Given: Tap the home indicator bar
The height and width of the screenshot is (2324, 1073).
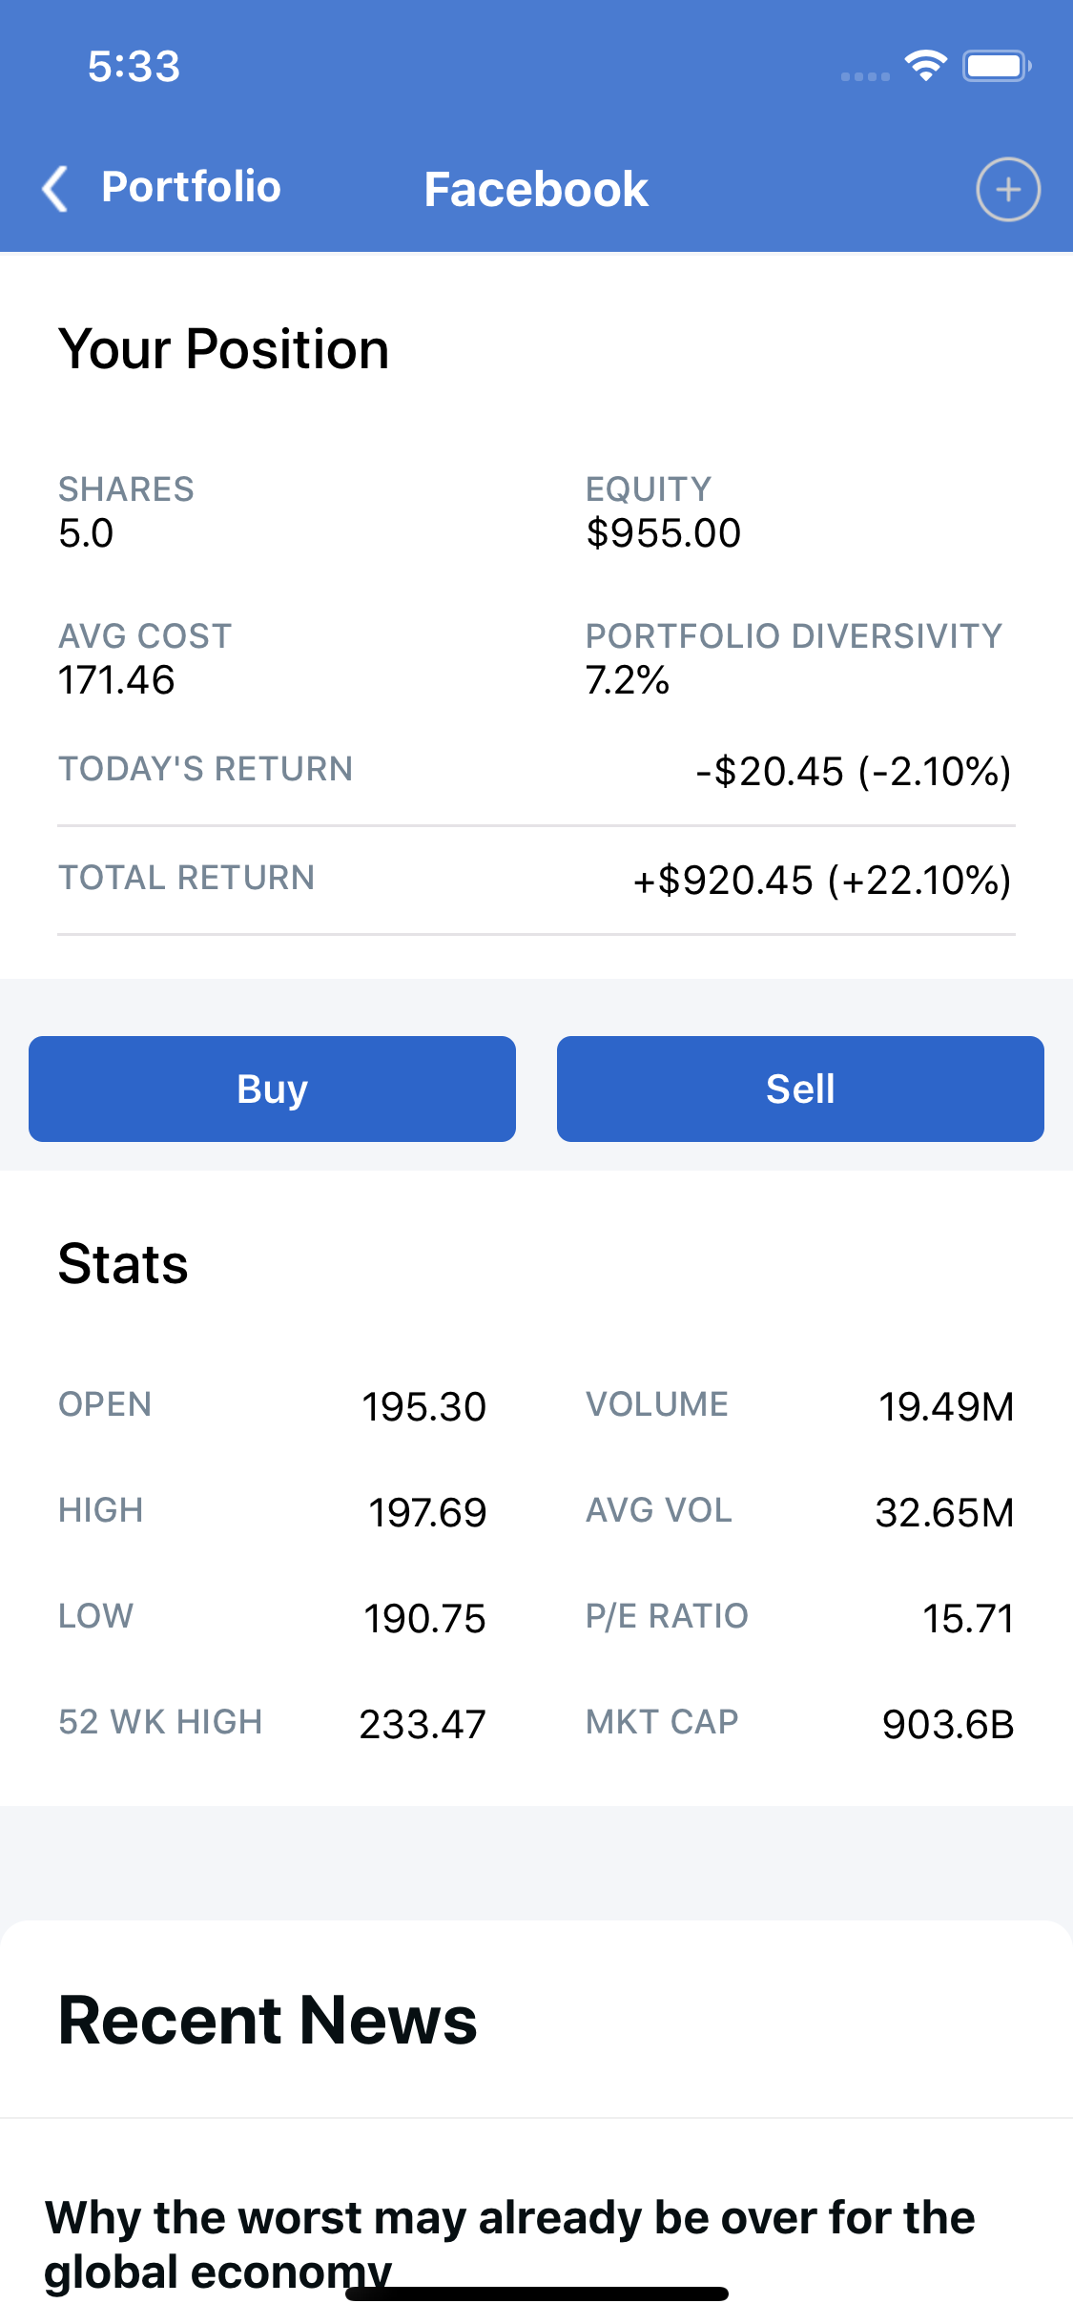Looking at the screenshot, I should (537, 2293).
